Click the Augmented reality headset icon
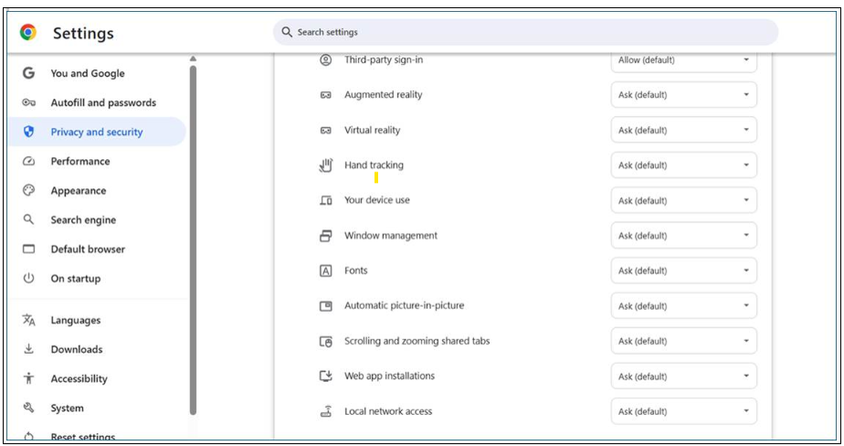The height and width of the screenshot is (446, 844). click(x=325, y=95)
